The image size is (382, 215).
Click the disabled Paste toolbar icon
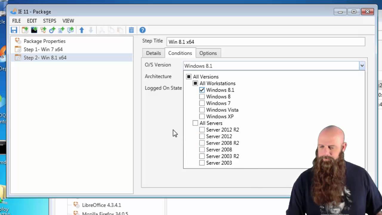(120, 30)
